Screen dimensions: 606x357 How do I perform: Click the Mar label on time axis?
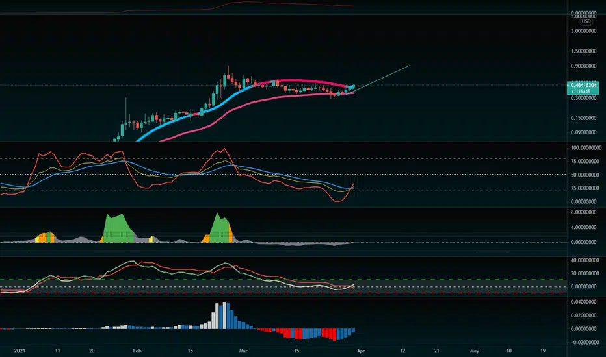pos(243,351)
